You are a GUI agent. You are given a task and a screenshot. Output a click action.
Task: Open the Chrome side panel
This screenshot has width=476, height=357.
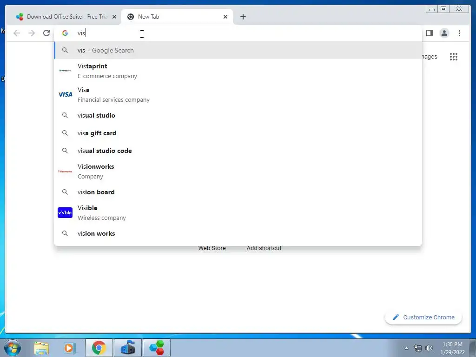tap(429, 33)
